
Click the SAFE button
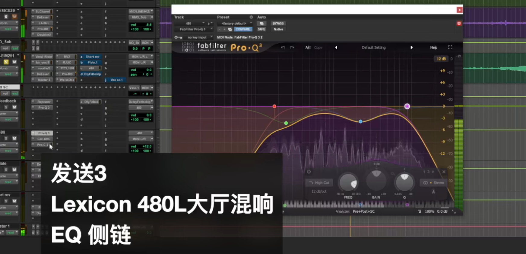pos(261,29)
